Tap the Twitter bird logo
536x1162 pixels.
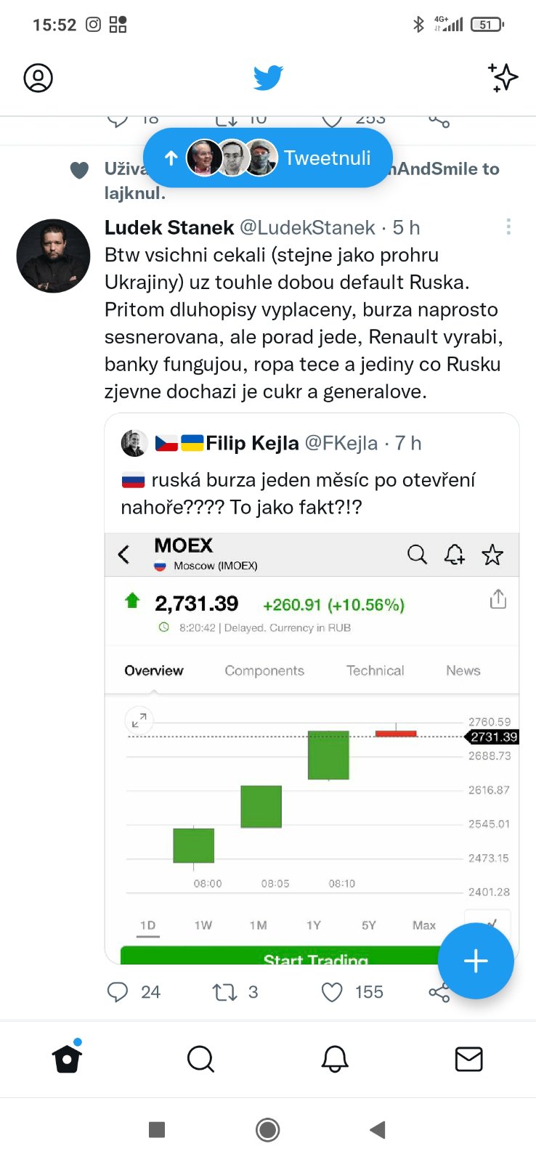pyautogui.click(x=268, y=78)
